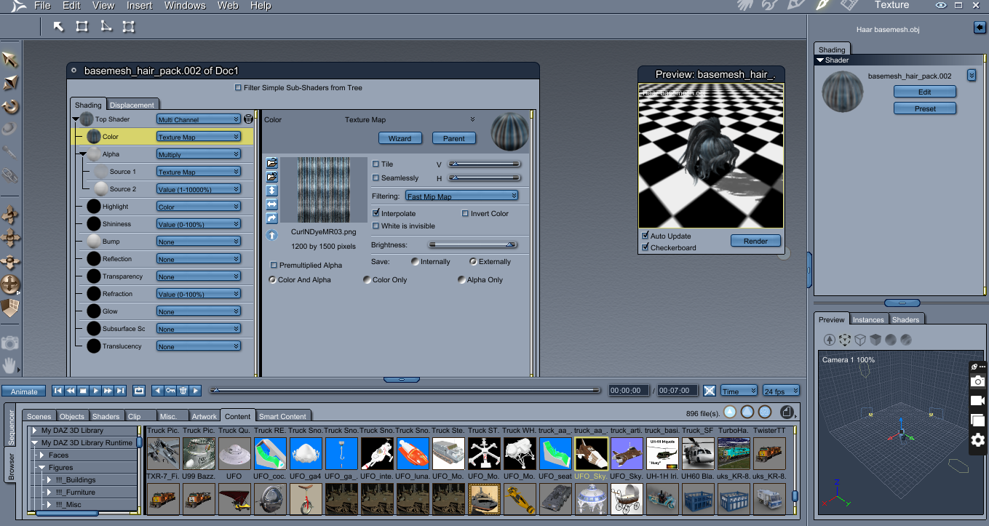Click the timeline scrubber track
Viewport: 989px width, 526px height.
tap(405, 391)
